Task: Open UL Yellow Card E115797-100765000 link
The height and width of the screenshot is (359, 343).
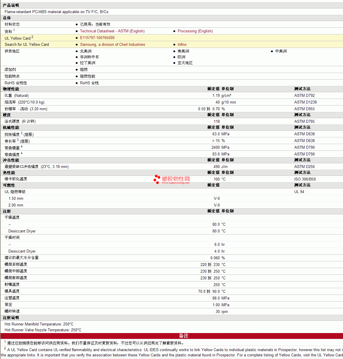Action: (97, 38)
